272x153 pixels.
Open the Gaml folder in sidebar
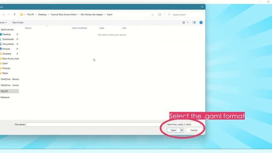5,63
